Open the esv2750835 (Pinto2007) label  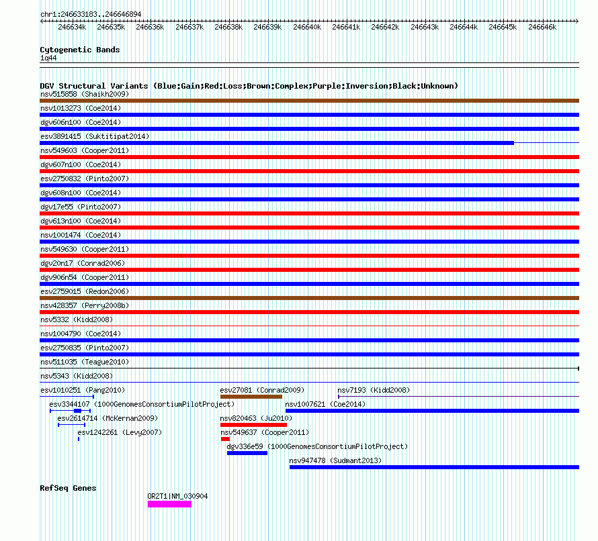(85, 348)
